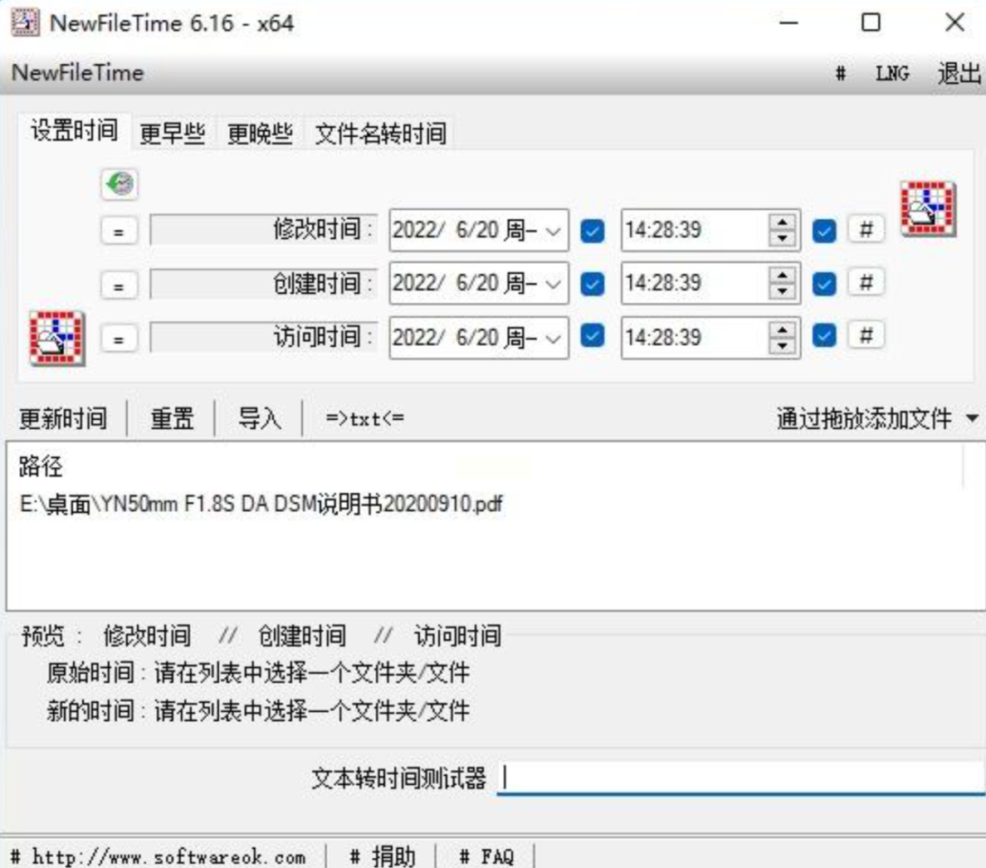The width and height of the screenshot is (986, 868).
Task: Click the = button beside 创建时间
Action: 119,285
